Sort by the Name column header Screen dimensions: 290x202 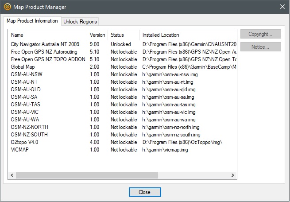click(x=47, y=35)
